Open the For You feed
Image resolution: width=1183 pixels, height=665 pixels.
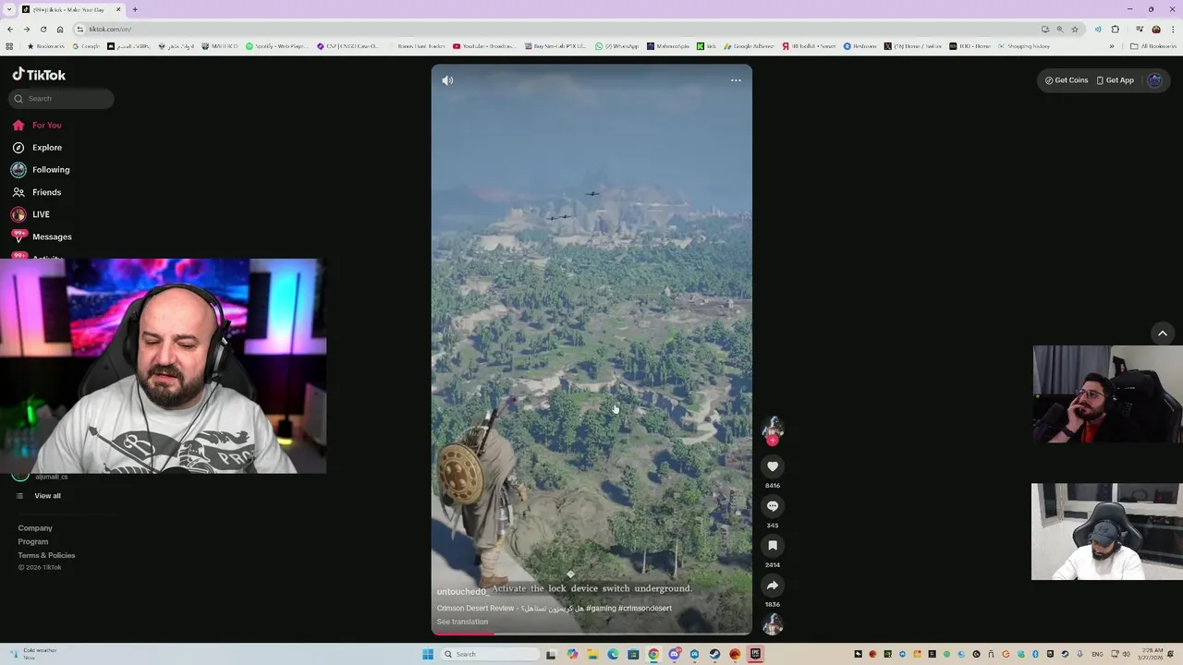37,126
